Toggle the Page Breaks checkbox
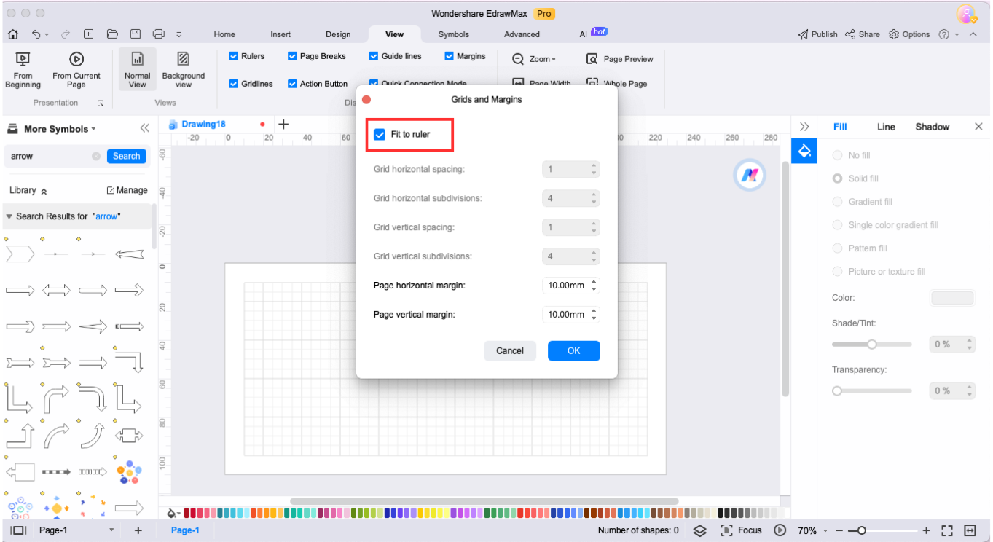This screenshot has width=993, height=542. coord(292,56)
